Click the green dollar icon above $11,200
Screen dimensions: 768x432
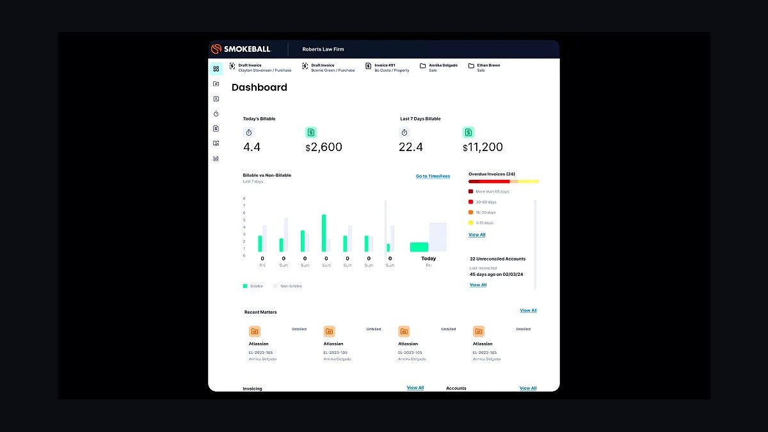[468, 132]
